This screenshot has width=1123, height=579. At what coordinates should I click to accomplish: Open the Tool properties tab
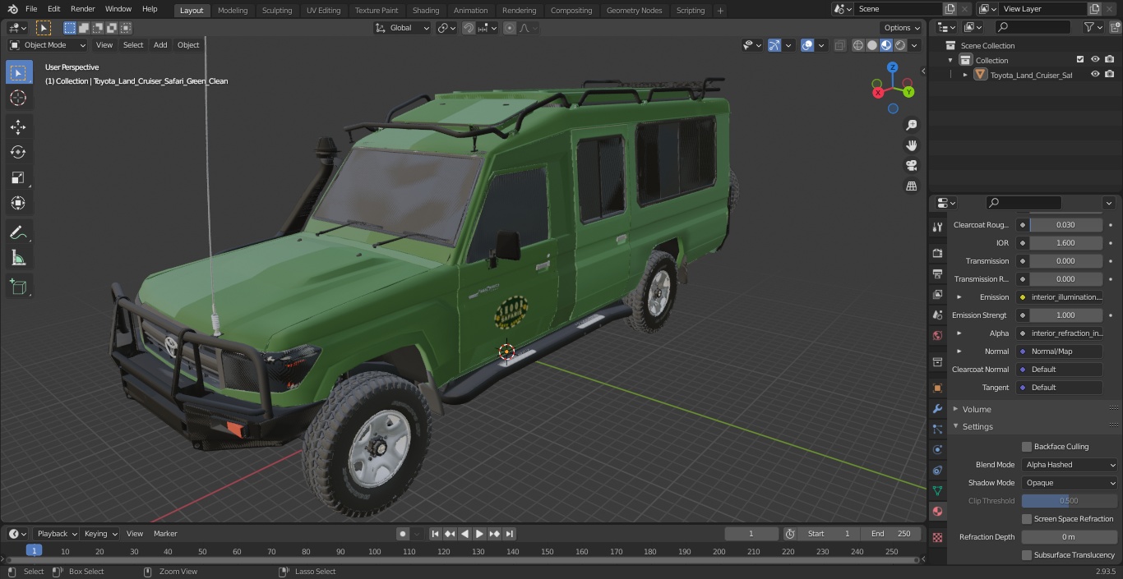[937, 227]
